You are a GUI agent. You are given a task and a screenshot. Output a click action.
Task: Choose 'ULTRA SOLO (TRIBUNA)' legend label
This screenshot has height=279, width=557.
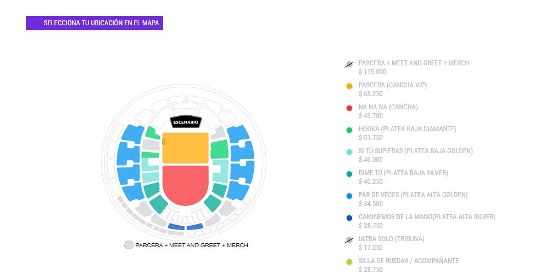391,239
